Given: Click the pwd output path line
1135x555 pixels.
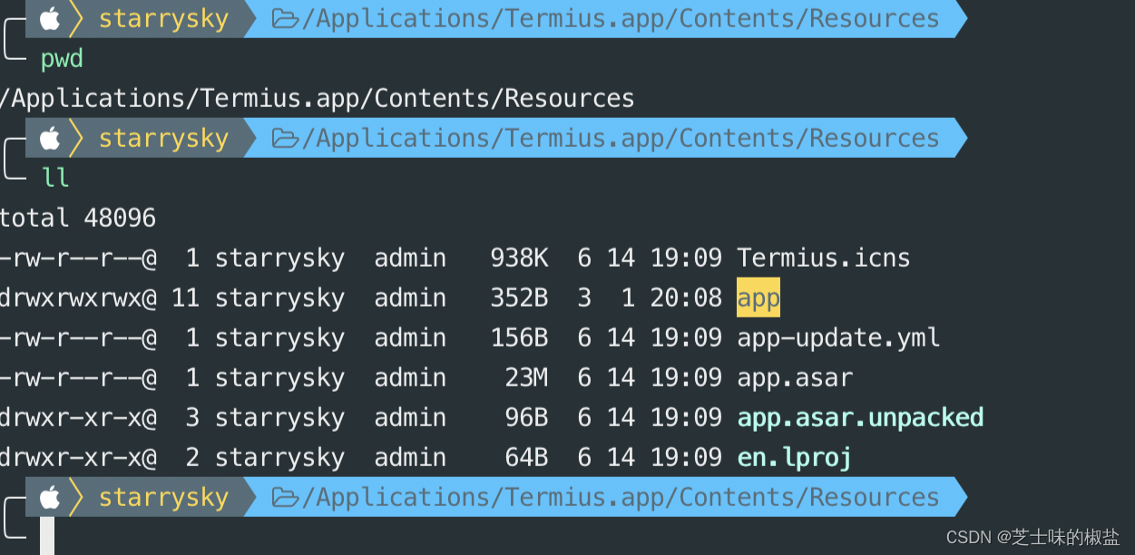Looking at the screenshot, I should (x=318, y=98).
